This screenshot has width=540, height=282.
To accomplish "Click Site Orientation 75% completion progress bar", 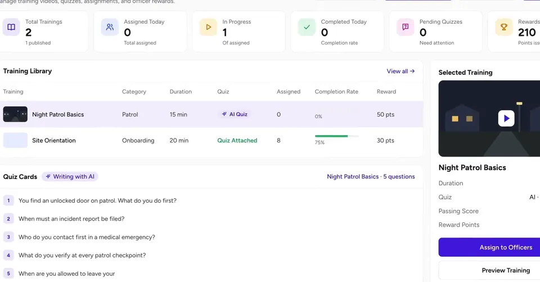I will point(336,136).
